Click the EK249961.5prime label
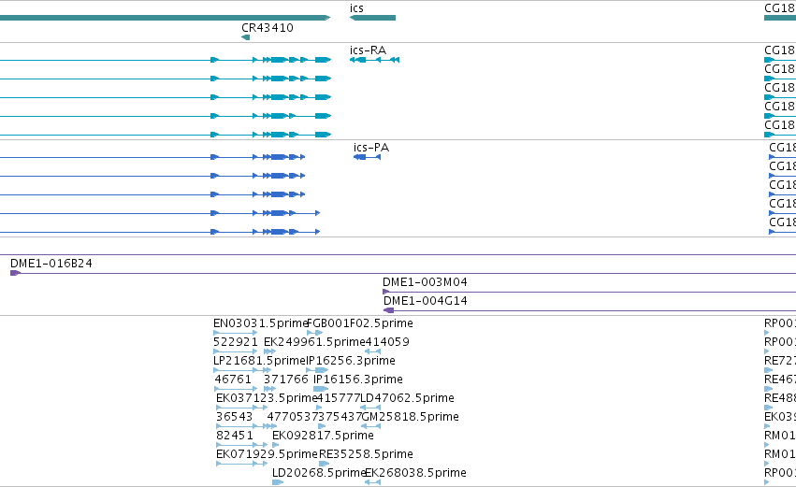This screenshot has width=796, height=487. click(314, 342)
